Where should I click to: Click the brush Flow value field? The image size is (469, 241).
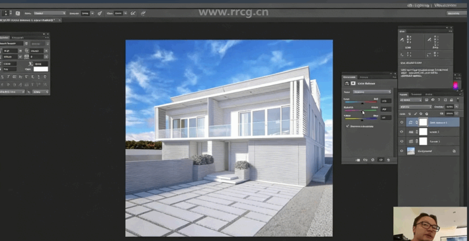pyautogui.click(x=118, y=13)
